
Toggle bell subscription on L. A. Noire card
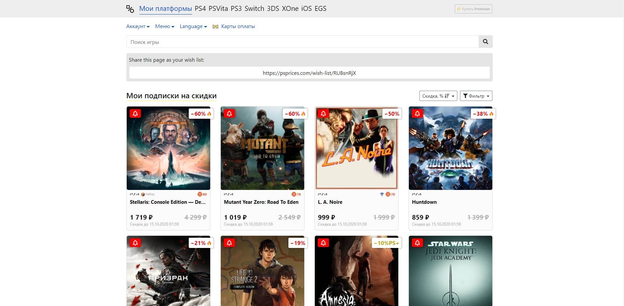323,113
